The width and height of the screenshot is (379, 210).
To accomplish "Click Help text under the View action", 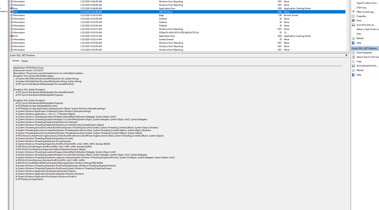I will [359, 43].
